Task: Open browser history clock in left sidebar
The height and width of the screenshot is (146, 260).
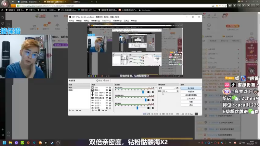Action: click(x=3, y=23)
